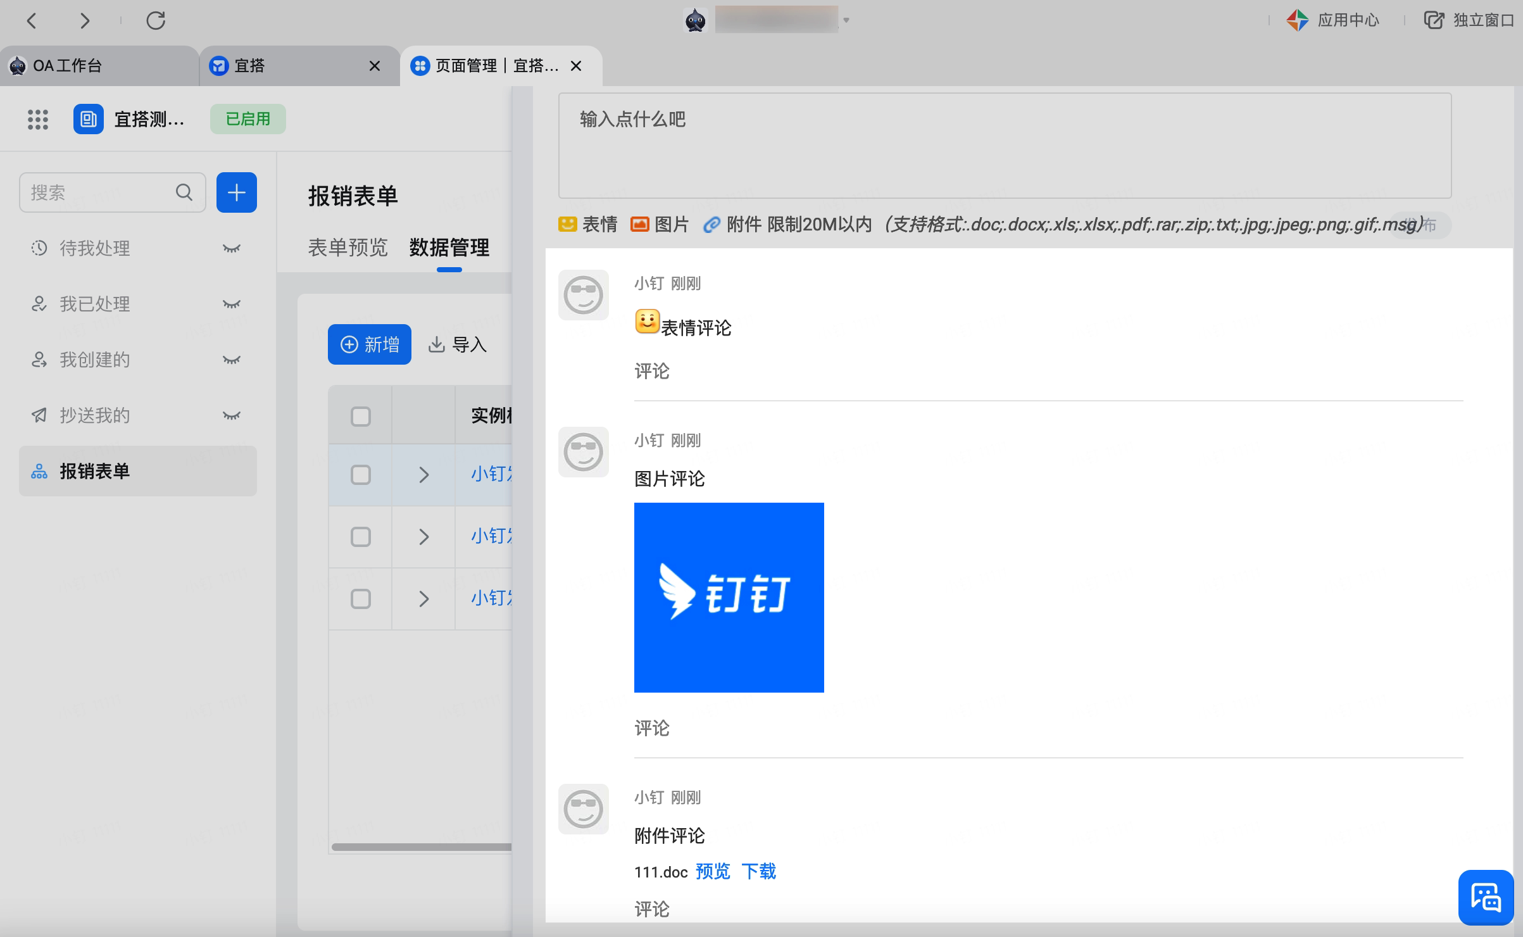The image size is (1523, 937).
Task: Check the first data row checkbox
Action: pyautogui.click(x=361, y=475)
